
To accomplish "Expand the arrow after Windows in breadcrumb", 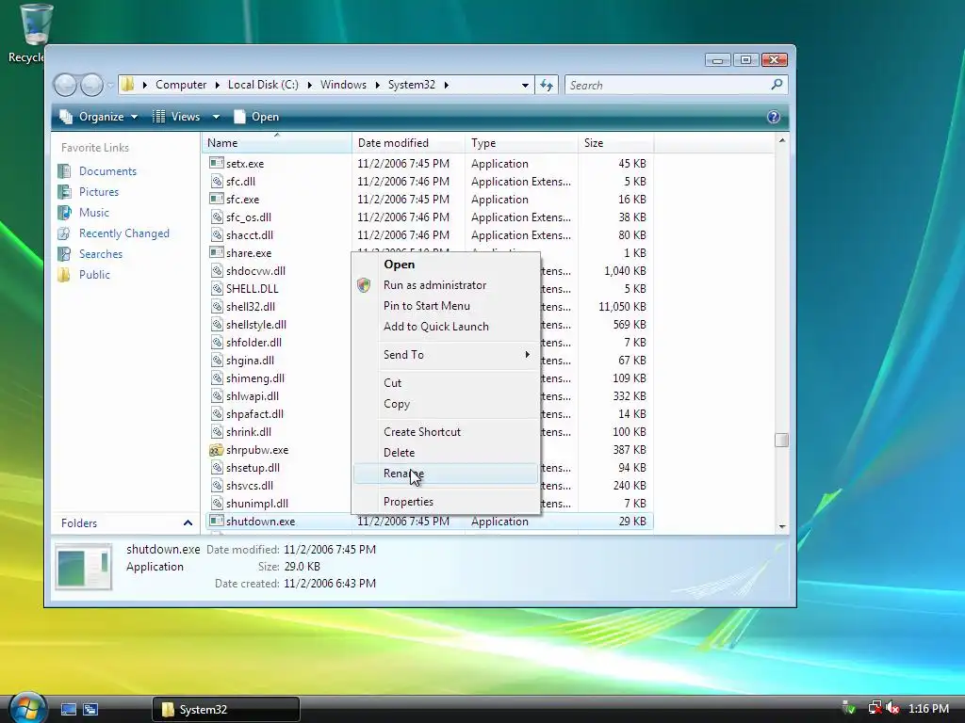I will click(x=377, y=85).
